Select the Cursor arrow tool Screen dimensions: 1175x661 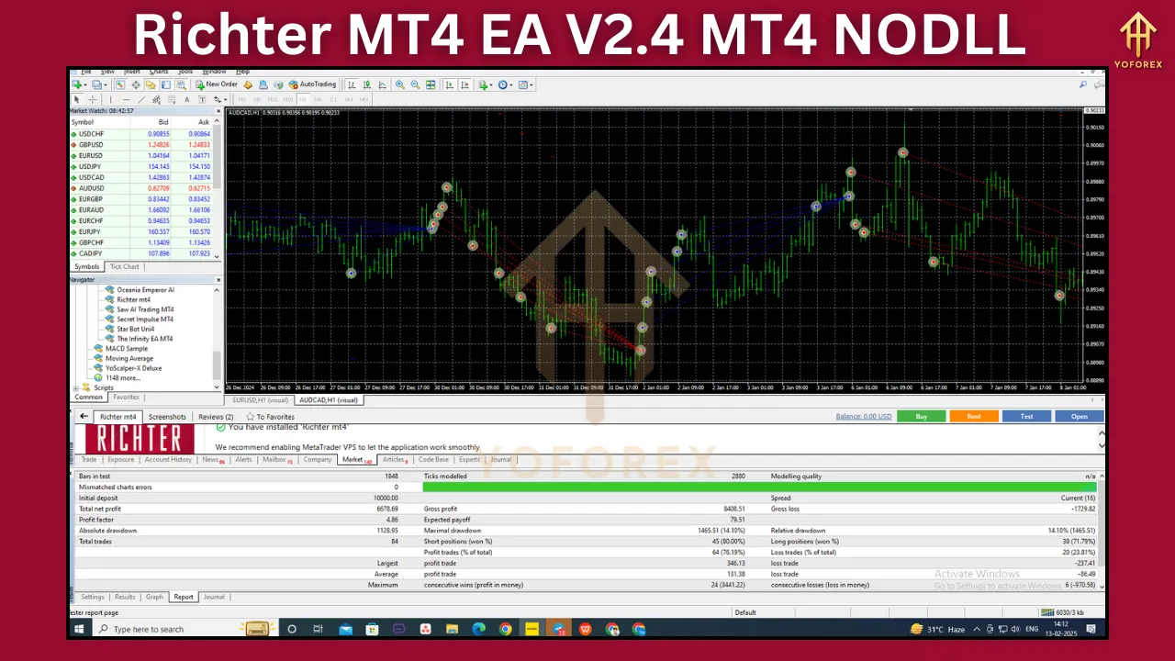point(76,99)
